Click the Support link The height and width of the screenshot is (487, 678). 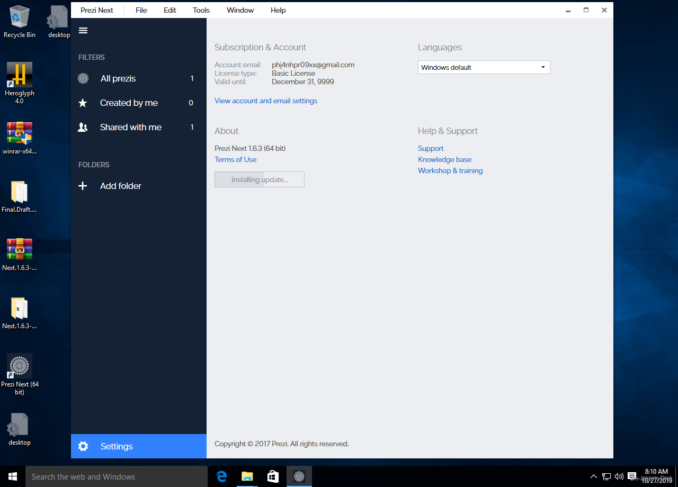coord(431,148)
